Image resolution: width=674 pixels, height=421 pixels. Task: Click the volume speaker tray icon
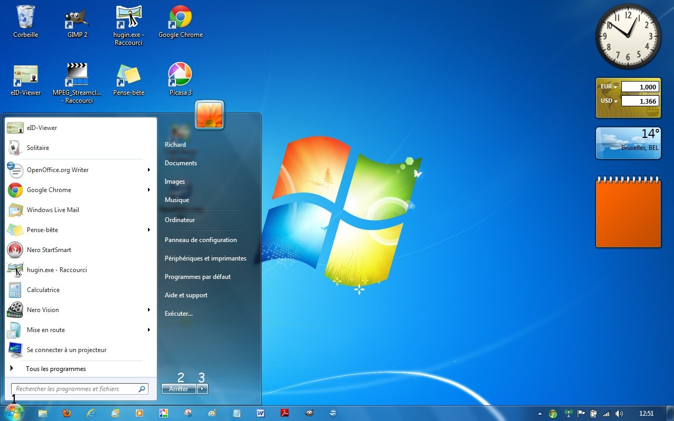(619, 414)
